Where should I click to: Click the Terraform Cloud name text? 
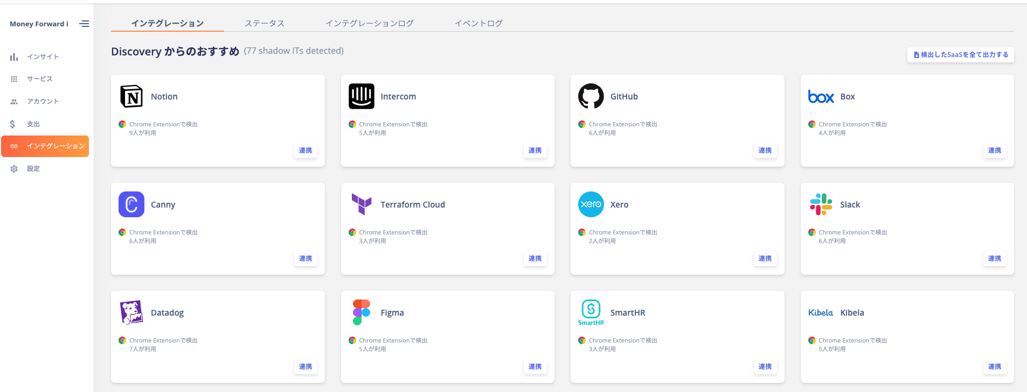pos(413,204)
